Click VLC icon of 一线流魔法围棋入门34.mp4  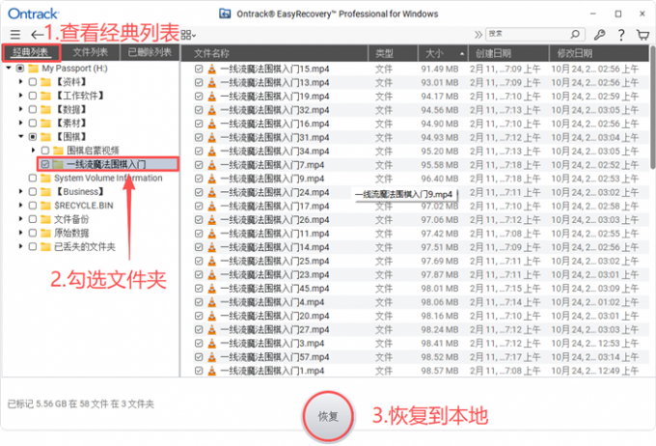point(212,152)
